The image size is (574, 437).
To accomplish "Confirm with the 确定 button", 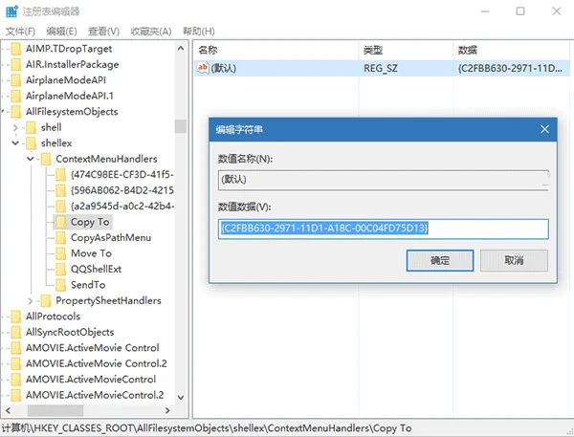I will tap(440, 261).
